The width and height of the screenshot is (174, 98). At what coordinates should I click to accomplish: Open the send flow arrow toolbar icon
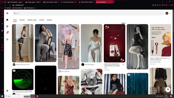(x=160, y=5)
